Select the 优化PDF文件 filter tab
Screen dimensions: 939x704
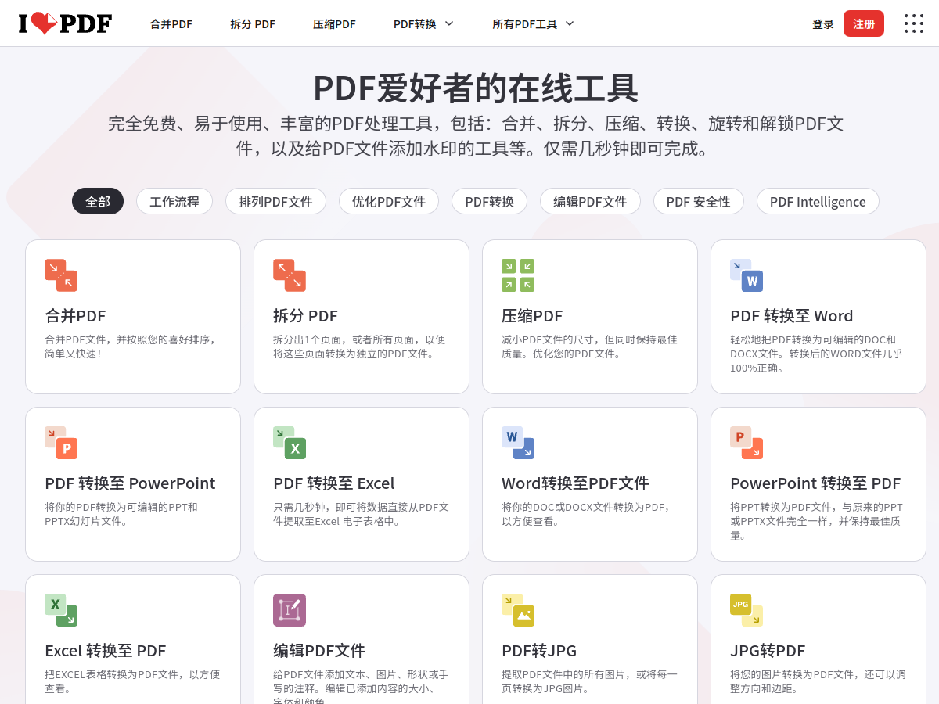(389, 201)
